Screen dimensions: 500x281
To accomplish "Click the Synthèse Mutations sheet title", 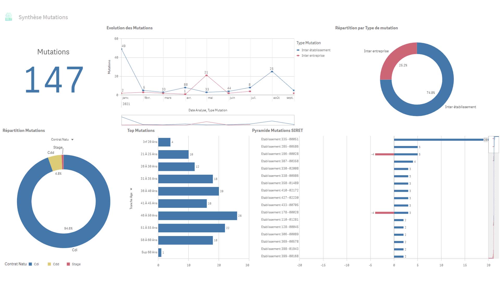I will [x=43, y=17].
